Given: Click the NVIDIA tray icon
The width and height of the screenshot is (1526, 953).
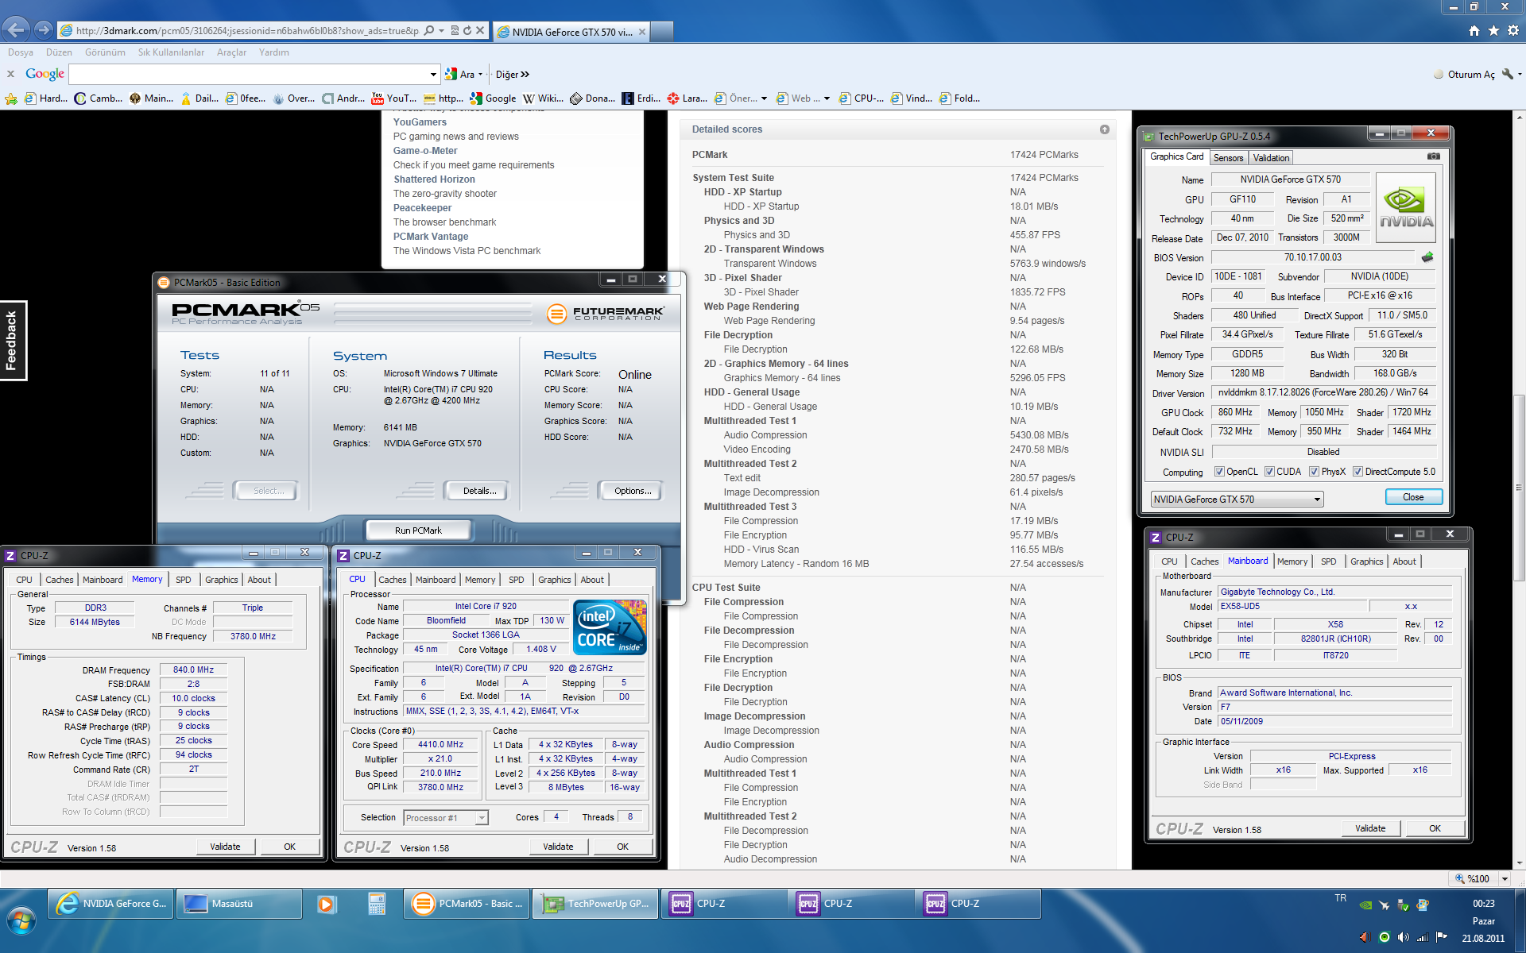Looking at the screenshot, I should 1365,905.
